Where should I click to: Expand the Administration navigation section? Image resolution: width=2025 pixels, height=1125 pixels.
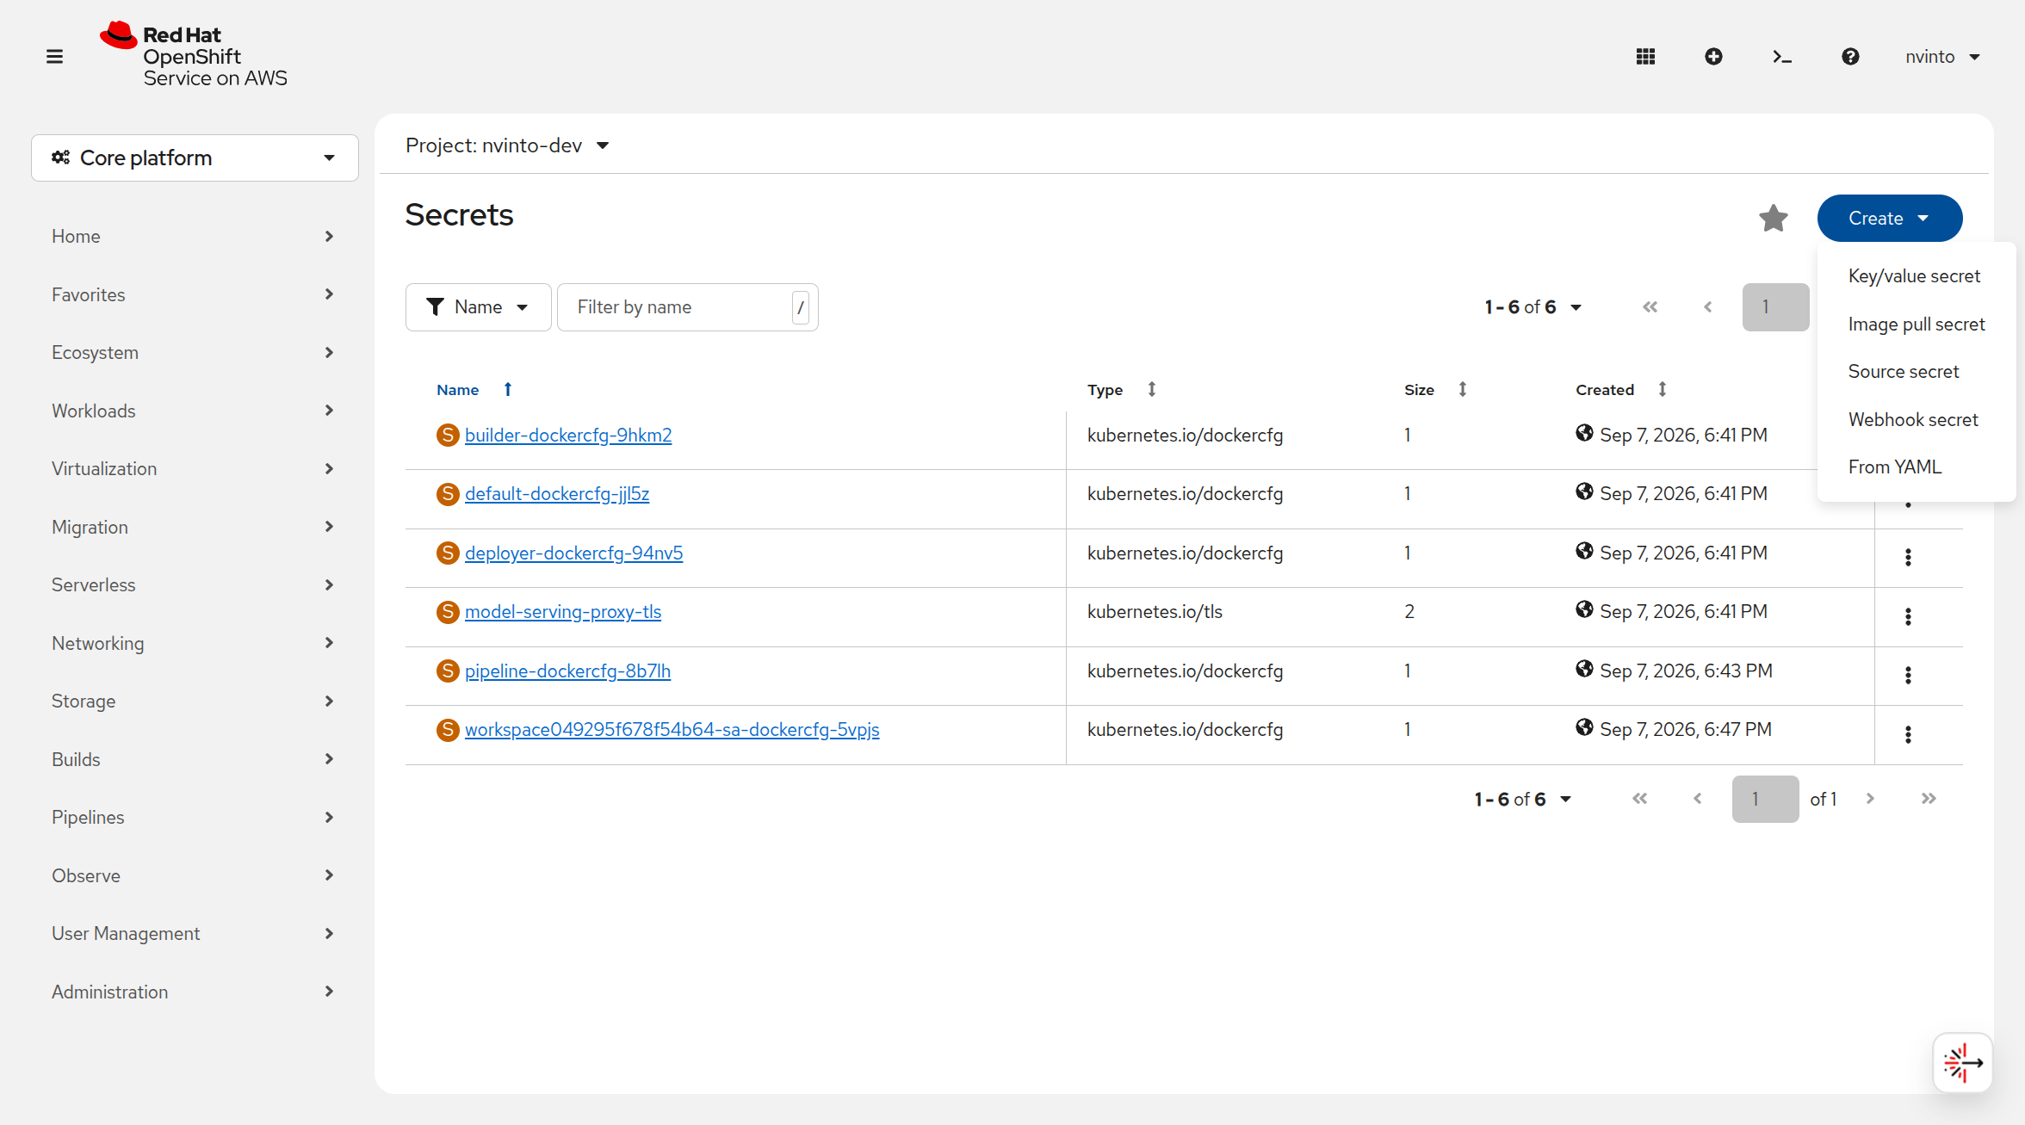point(195,992)
